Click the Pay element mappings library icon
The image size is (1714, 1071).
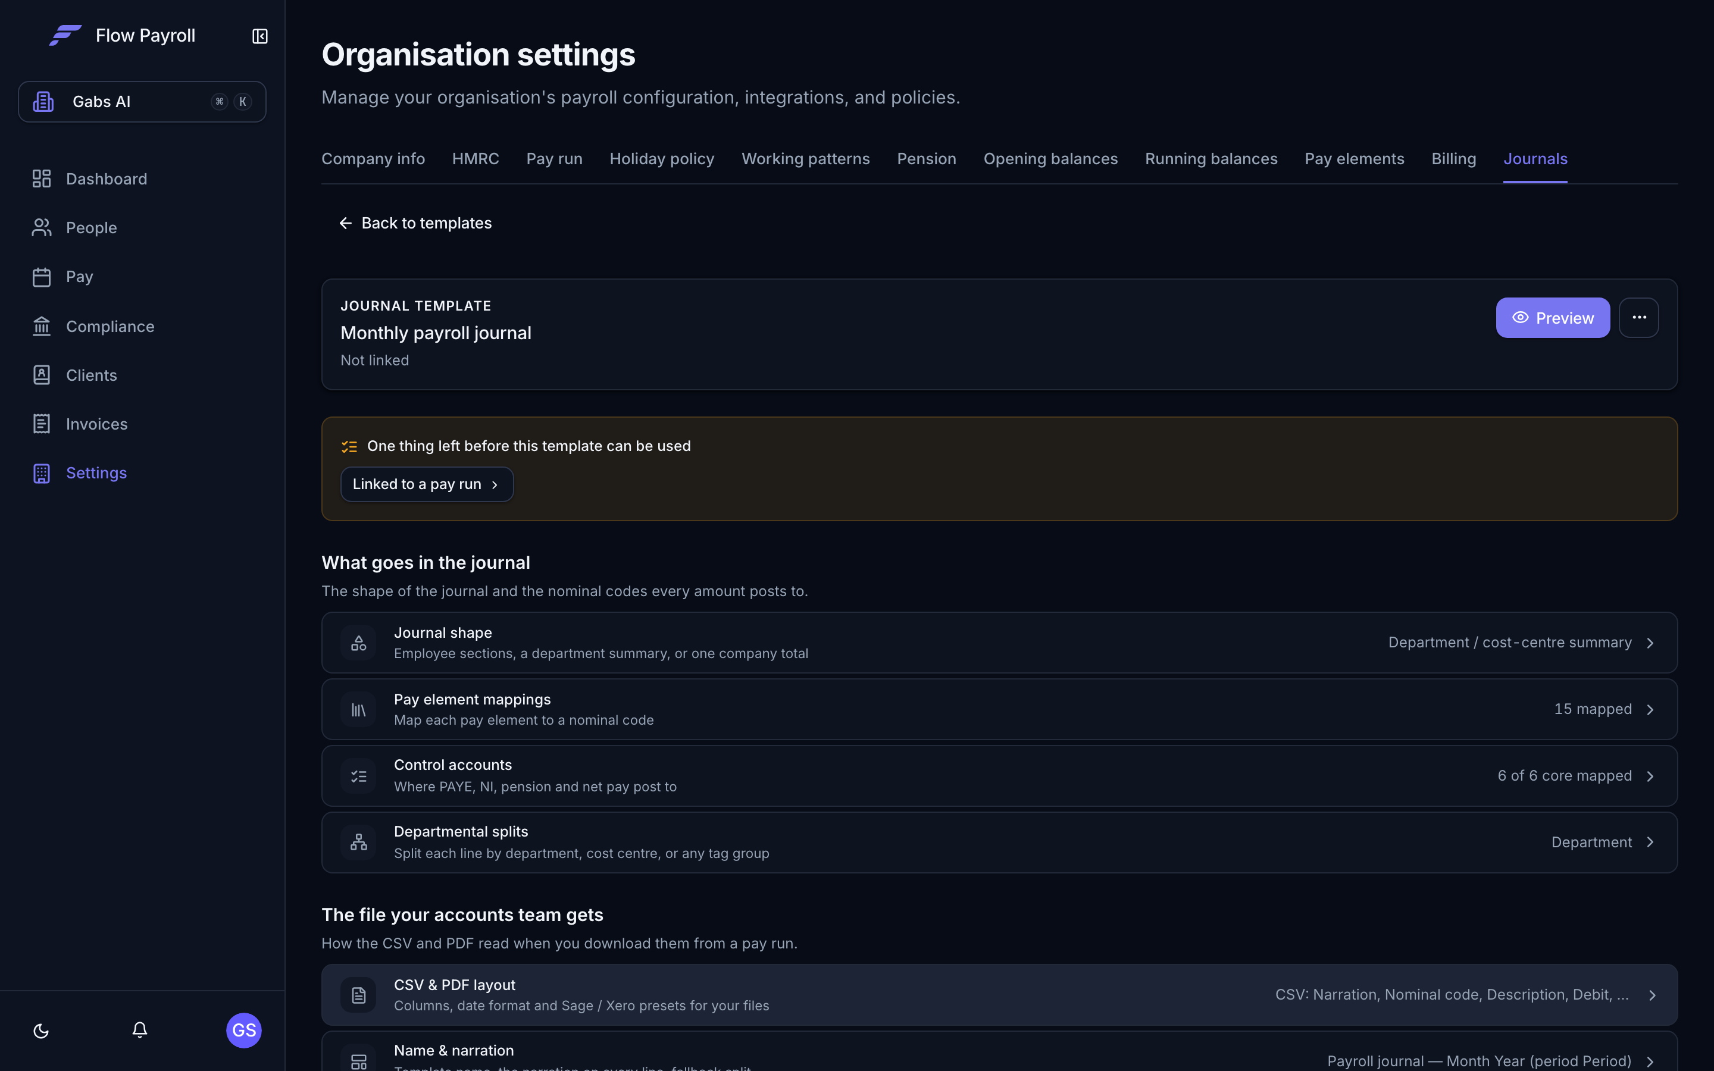[x=358, y=710]
